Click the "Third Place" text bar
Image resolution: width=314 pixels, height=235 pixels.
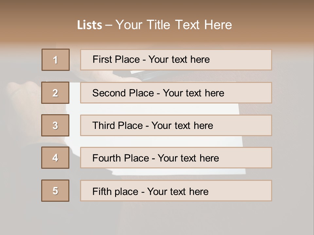(x=176, y=125)
